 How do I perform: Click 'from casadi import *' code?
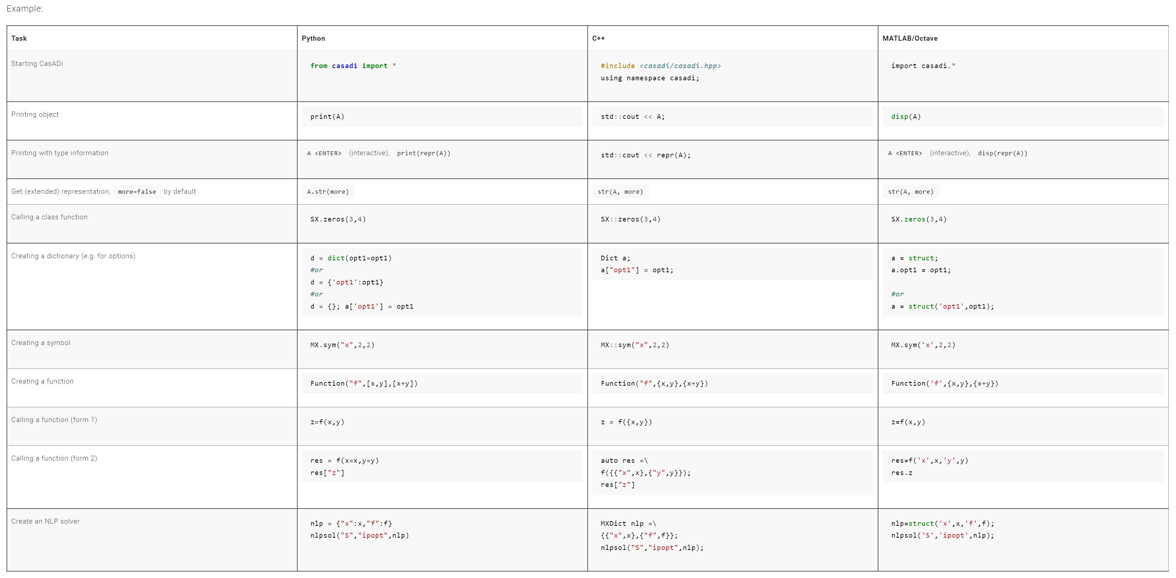pyautogui.click(x=353, y=66)
